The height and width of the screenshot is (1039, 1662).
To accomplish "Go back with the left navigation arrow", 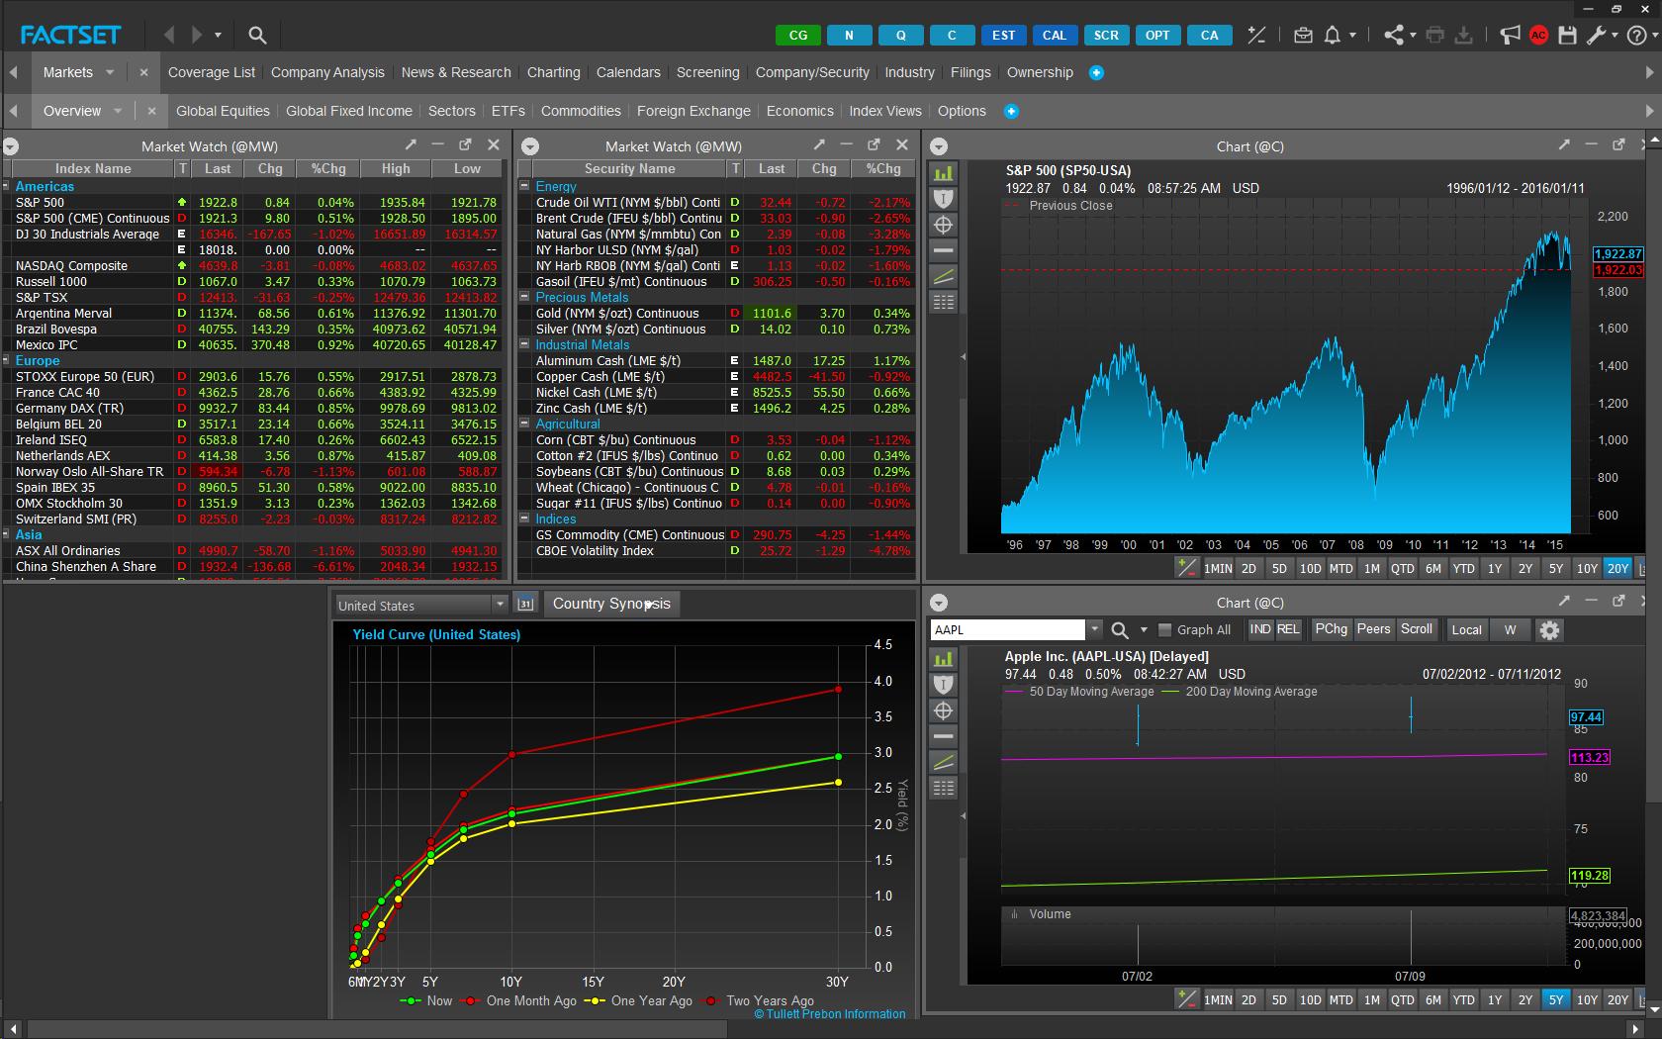I will click(169, 35).
